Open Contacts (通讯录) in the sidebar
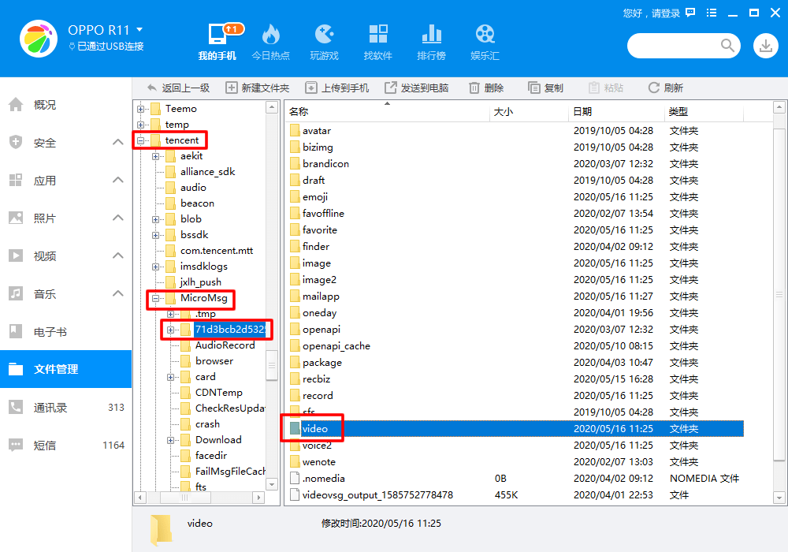The width and height of the screenshot is (788, 552). (65, 407)
